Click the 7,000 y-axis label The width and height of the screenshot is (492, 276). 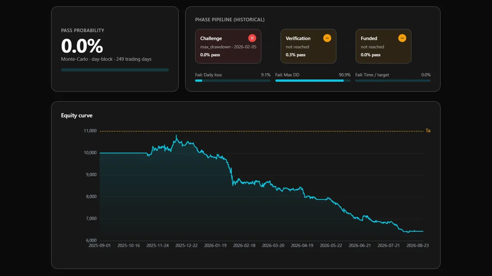coord(91,219)
